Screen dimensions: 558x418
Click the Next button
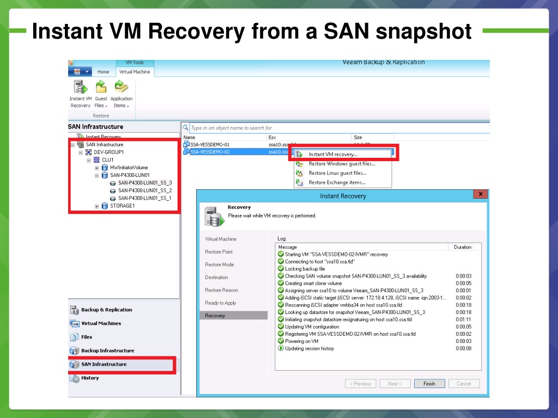tap(395, 384)
